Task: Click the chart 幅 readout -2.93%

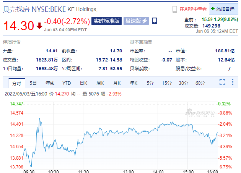Action: coord(114,94)
